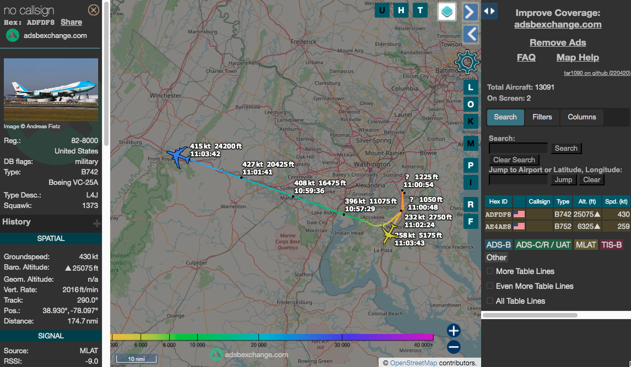The height and width of the screenshot is (367, 631).
Task: Toggle the Other source filter
Action: (496, 258)
